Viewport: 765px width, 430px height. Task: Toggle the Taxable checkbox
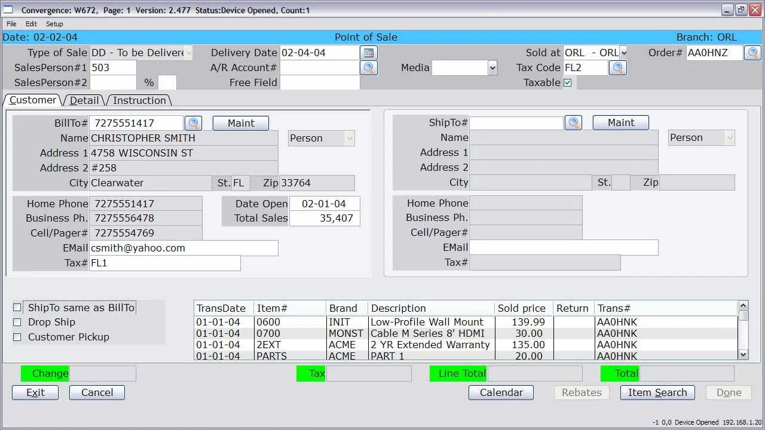[567, 83]
